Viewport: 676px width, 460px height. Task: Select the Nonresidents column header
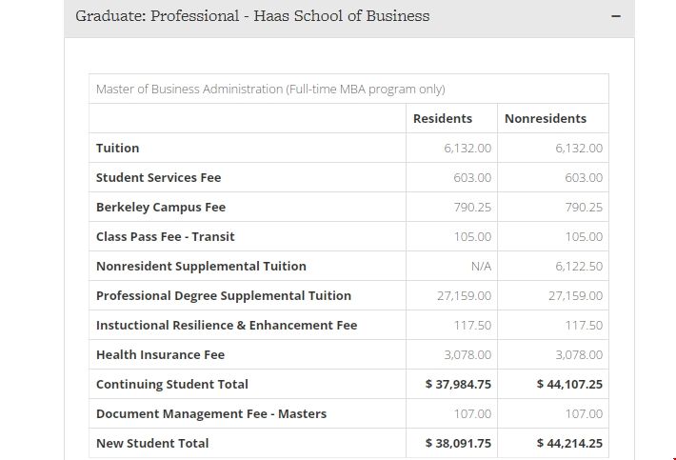click(546, 118)
